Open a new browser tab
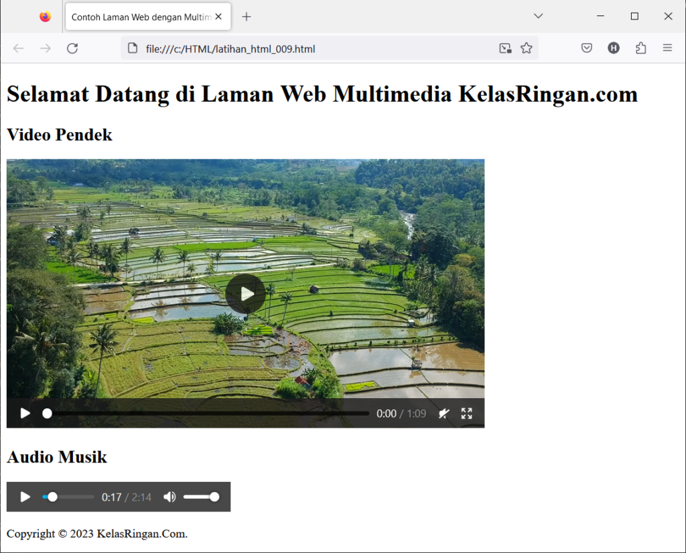The height and width of the screenshot is (553, 686). [247, 17]
